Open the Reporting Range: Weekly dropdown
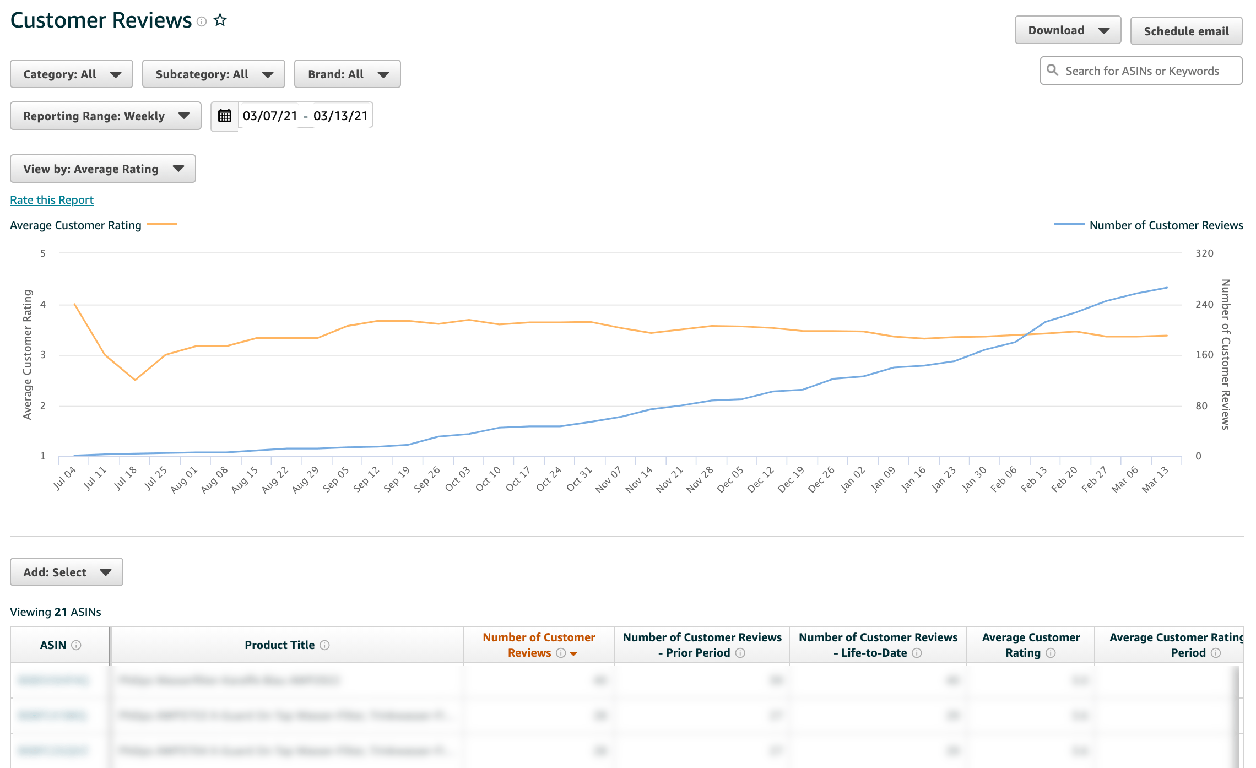This screenshot has width=1256, height=768. tap(105, 116)
